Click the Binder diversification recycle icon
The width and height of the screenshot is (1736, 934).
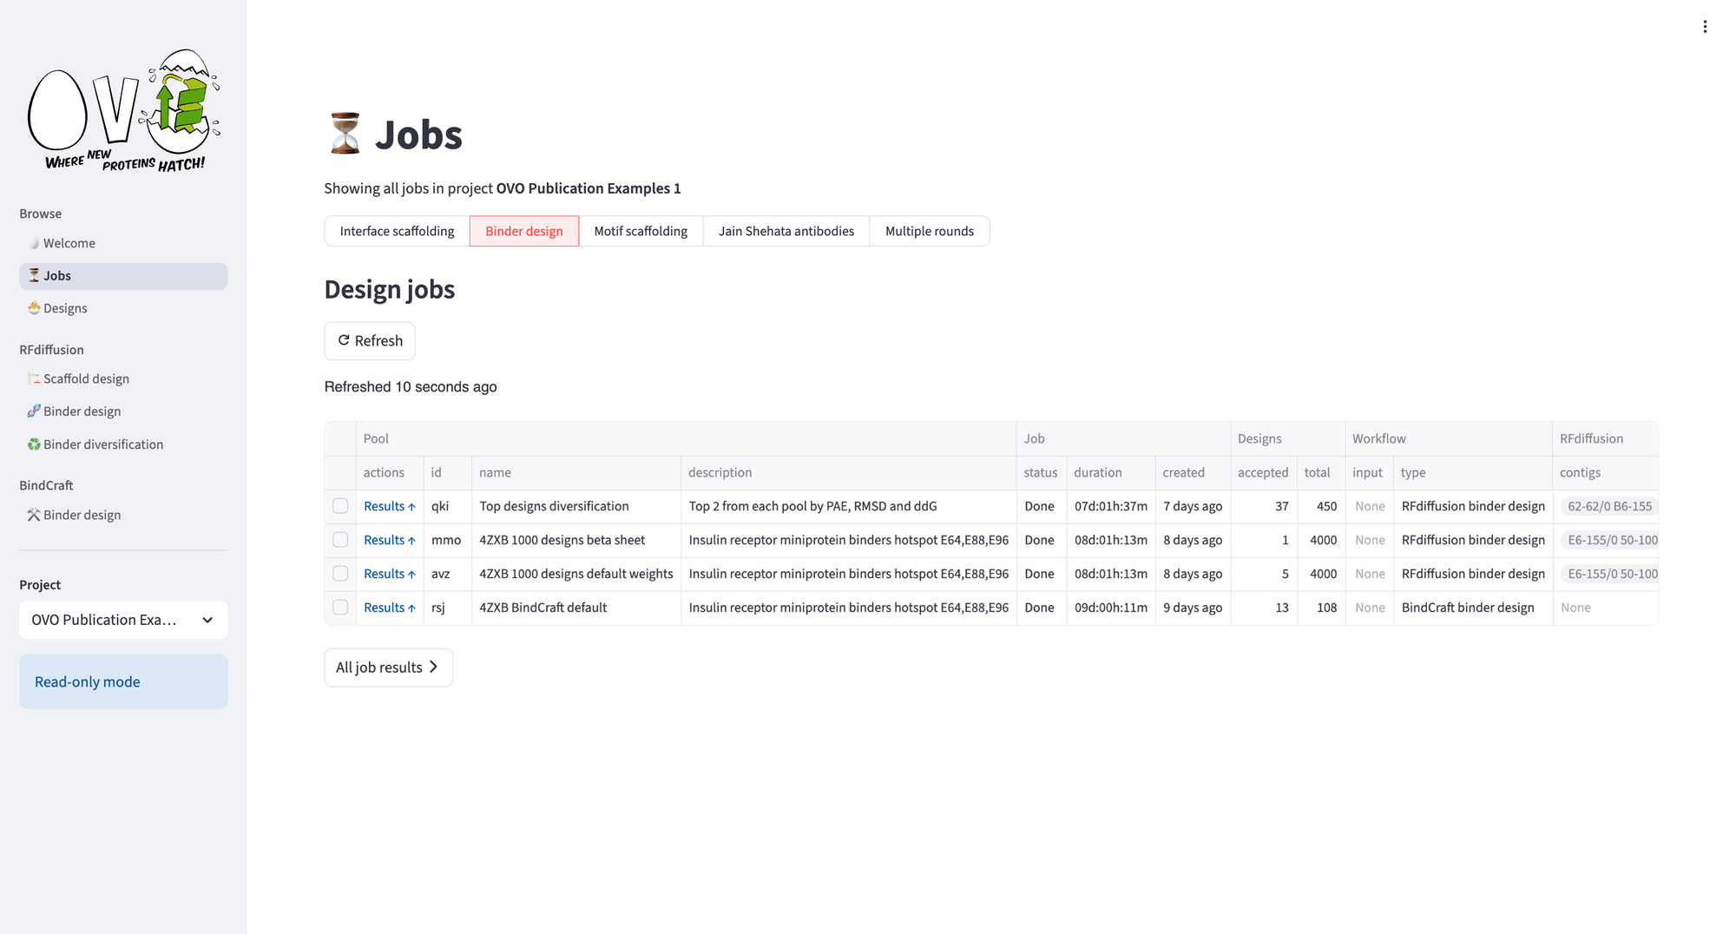pyautogui.click(x=34, y=444)
